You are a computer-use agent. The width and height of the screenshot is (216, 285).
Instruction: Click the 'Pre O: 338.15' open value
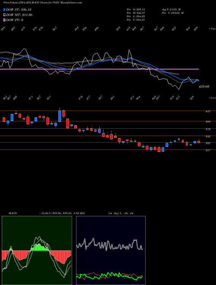[x=136, y=9]
